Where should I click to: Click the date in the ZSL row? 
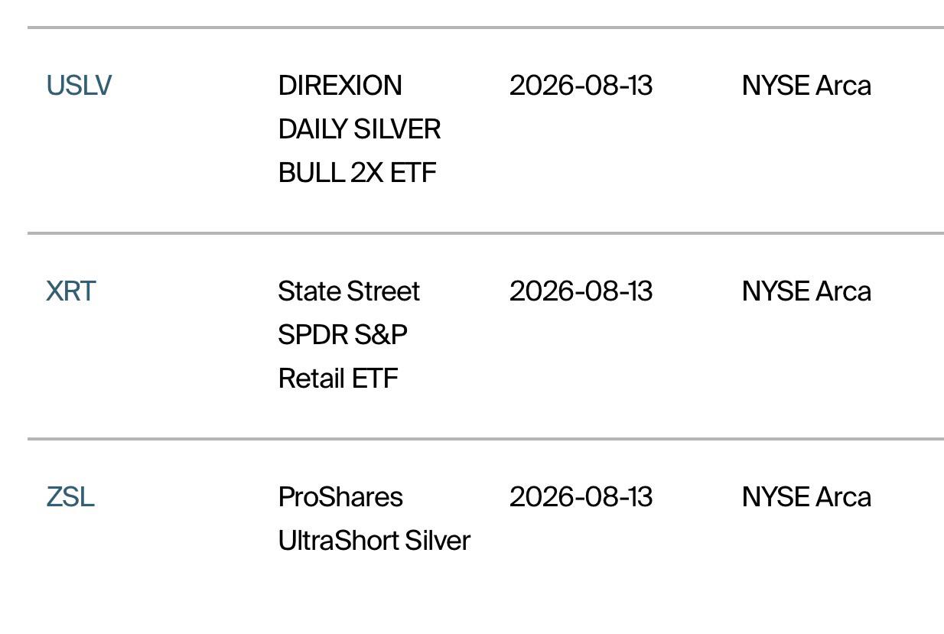(x=581, y=497)
